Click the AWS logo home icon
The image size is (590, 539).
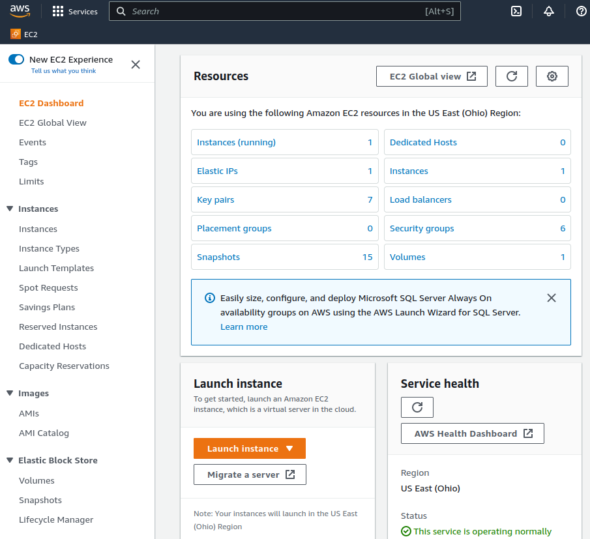tap(20, 11)
